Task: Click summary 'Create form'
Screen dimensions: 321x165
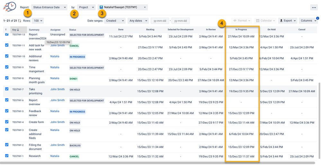Action: pos(36,122)
